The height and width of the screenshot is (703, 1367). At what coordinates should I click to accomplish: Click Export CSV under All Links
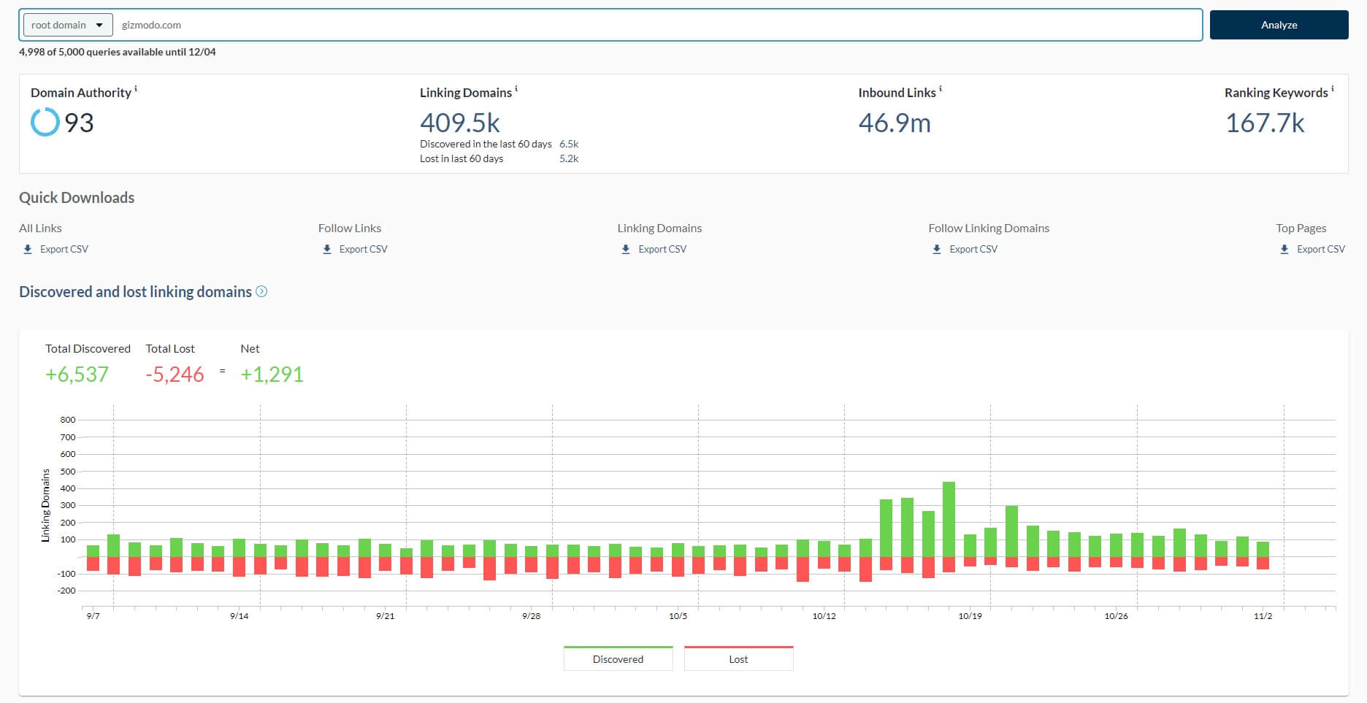click(64, 249)
